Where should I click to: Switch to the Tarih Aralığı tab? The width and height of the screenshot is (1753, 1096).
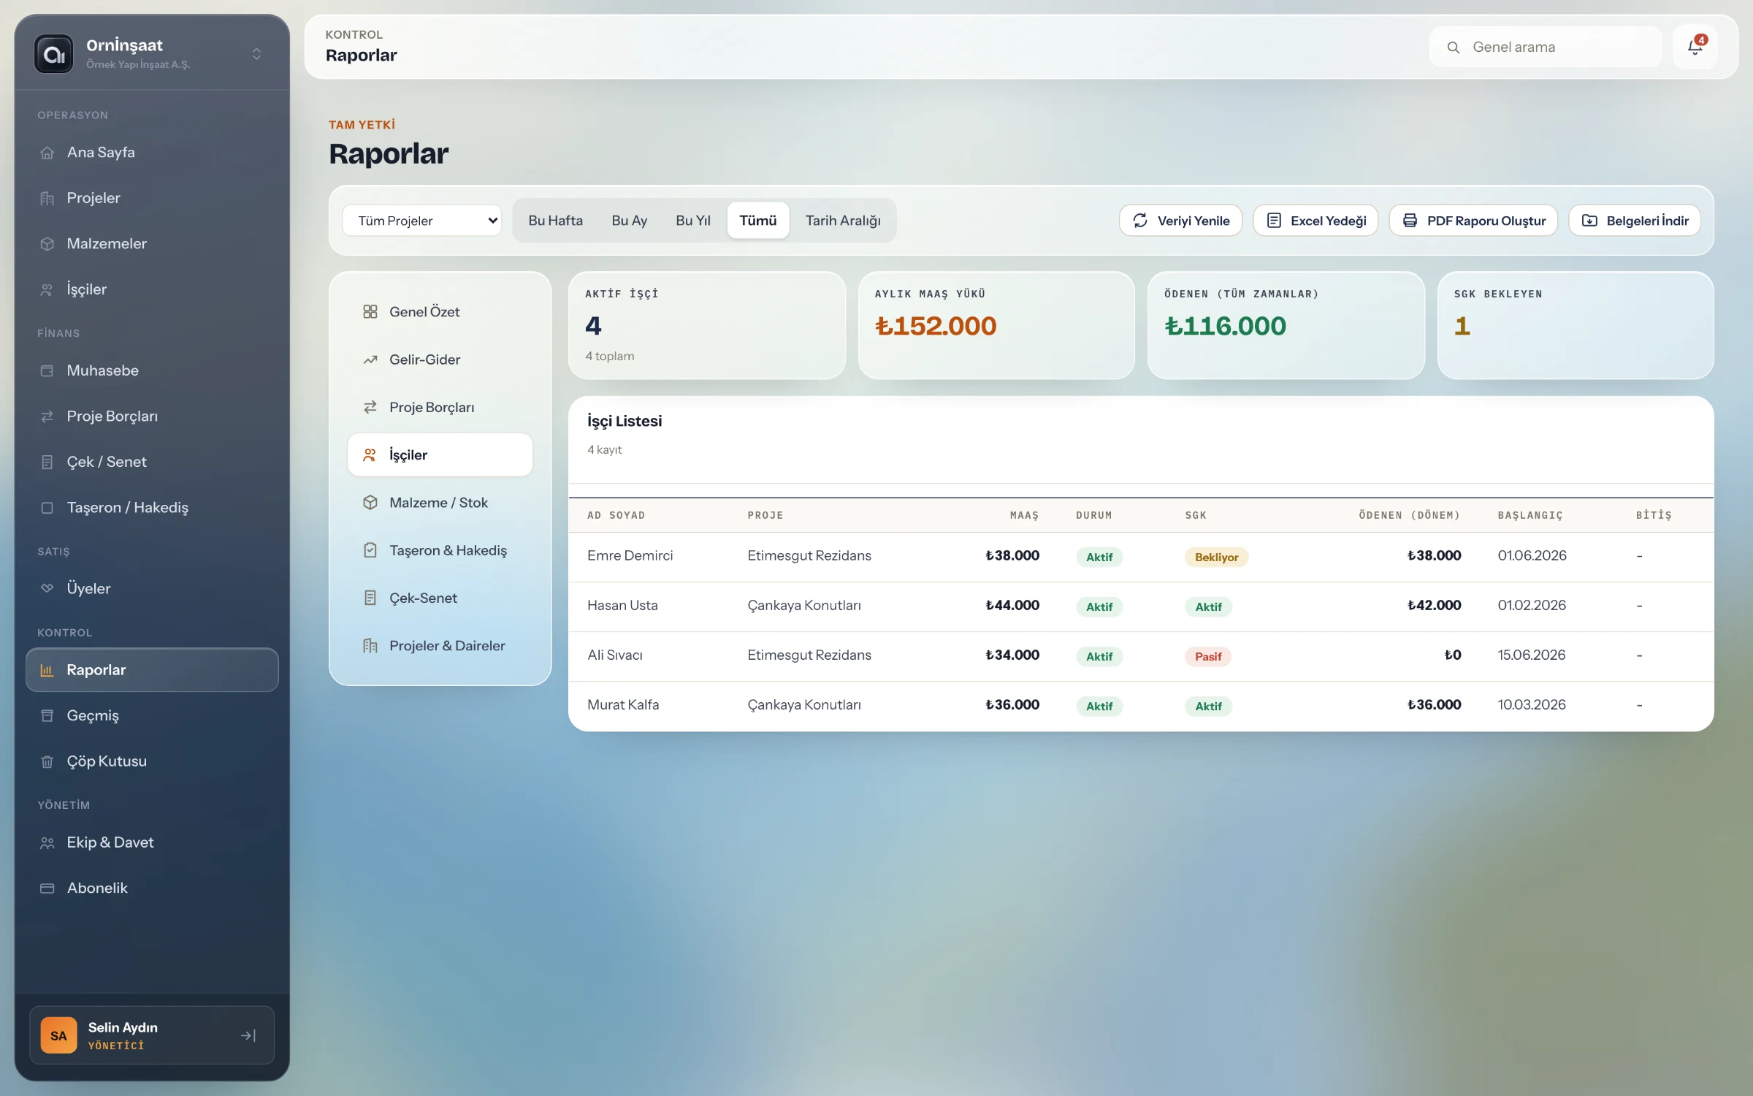tap(843, 221)
